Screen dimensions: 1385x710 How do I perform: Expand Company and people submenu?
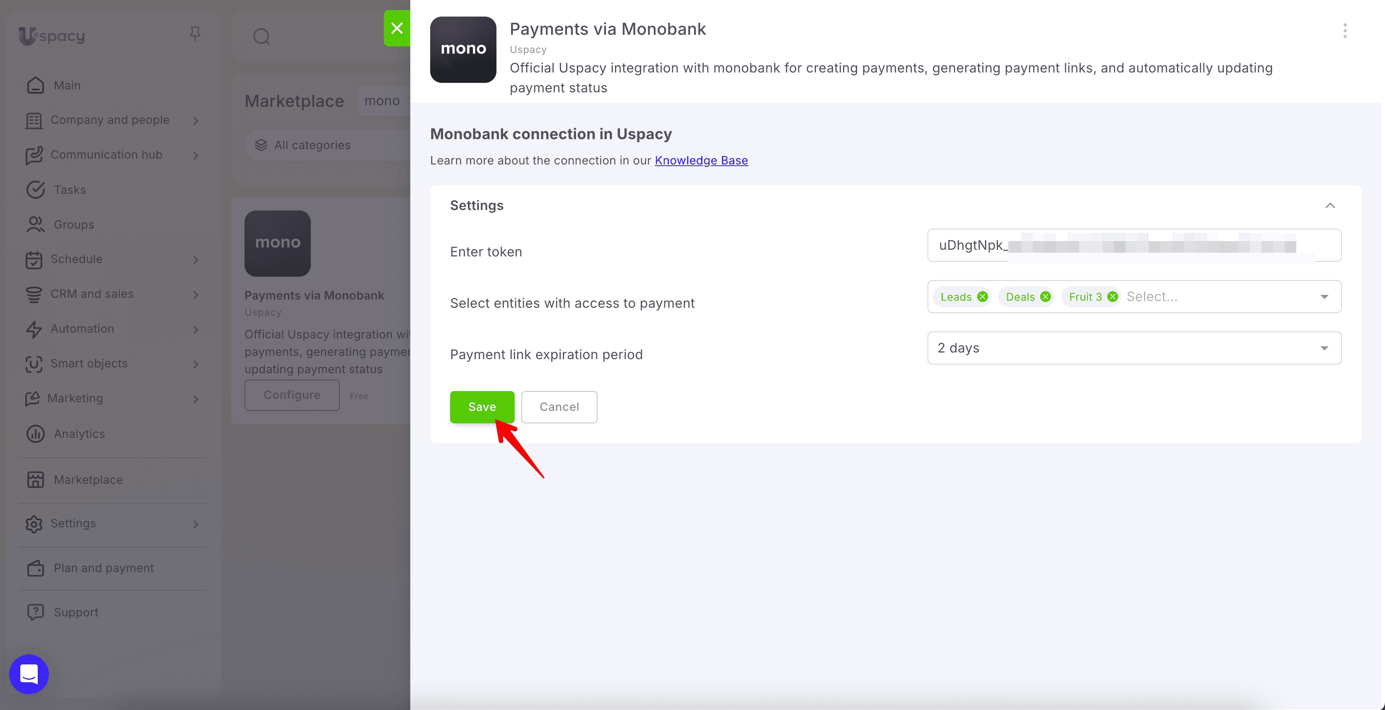pyautogui.click(x=196, y=121)
